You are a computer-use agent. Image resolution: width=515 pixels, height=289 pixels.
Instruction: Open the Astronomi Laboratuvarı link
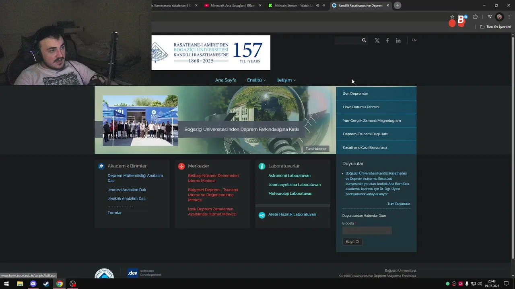pyautogui.click(x=289, y=176)
